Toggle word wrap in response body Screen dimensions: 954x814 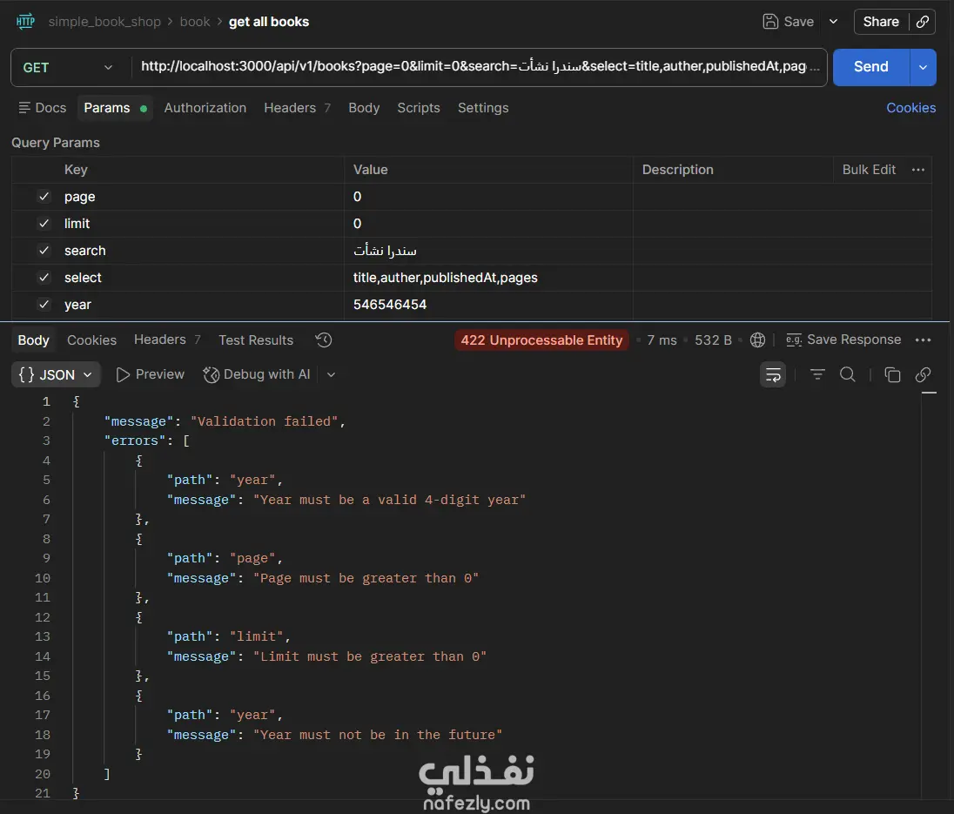(x=773, y=375)
